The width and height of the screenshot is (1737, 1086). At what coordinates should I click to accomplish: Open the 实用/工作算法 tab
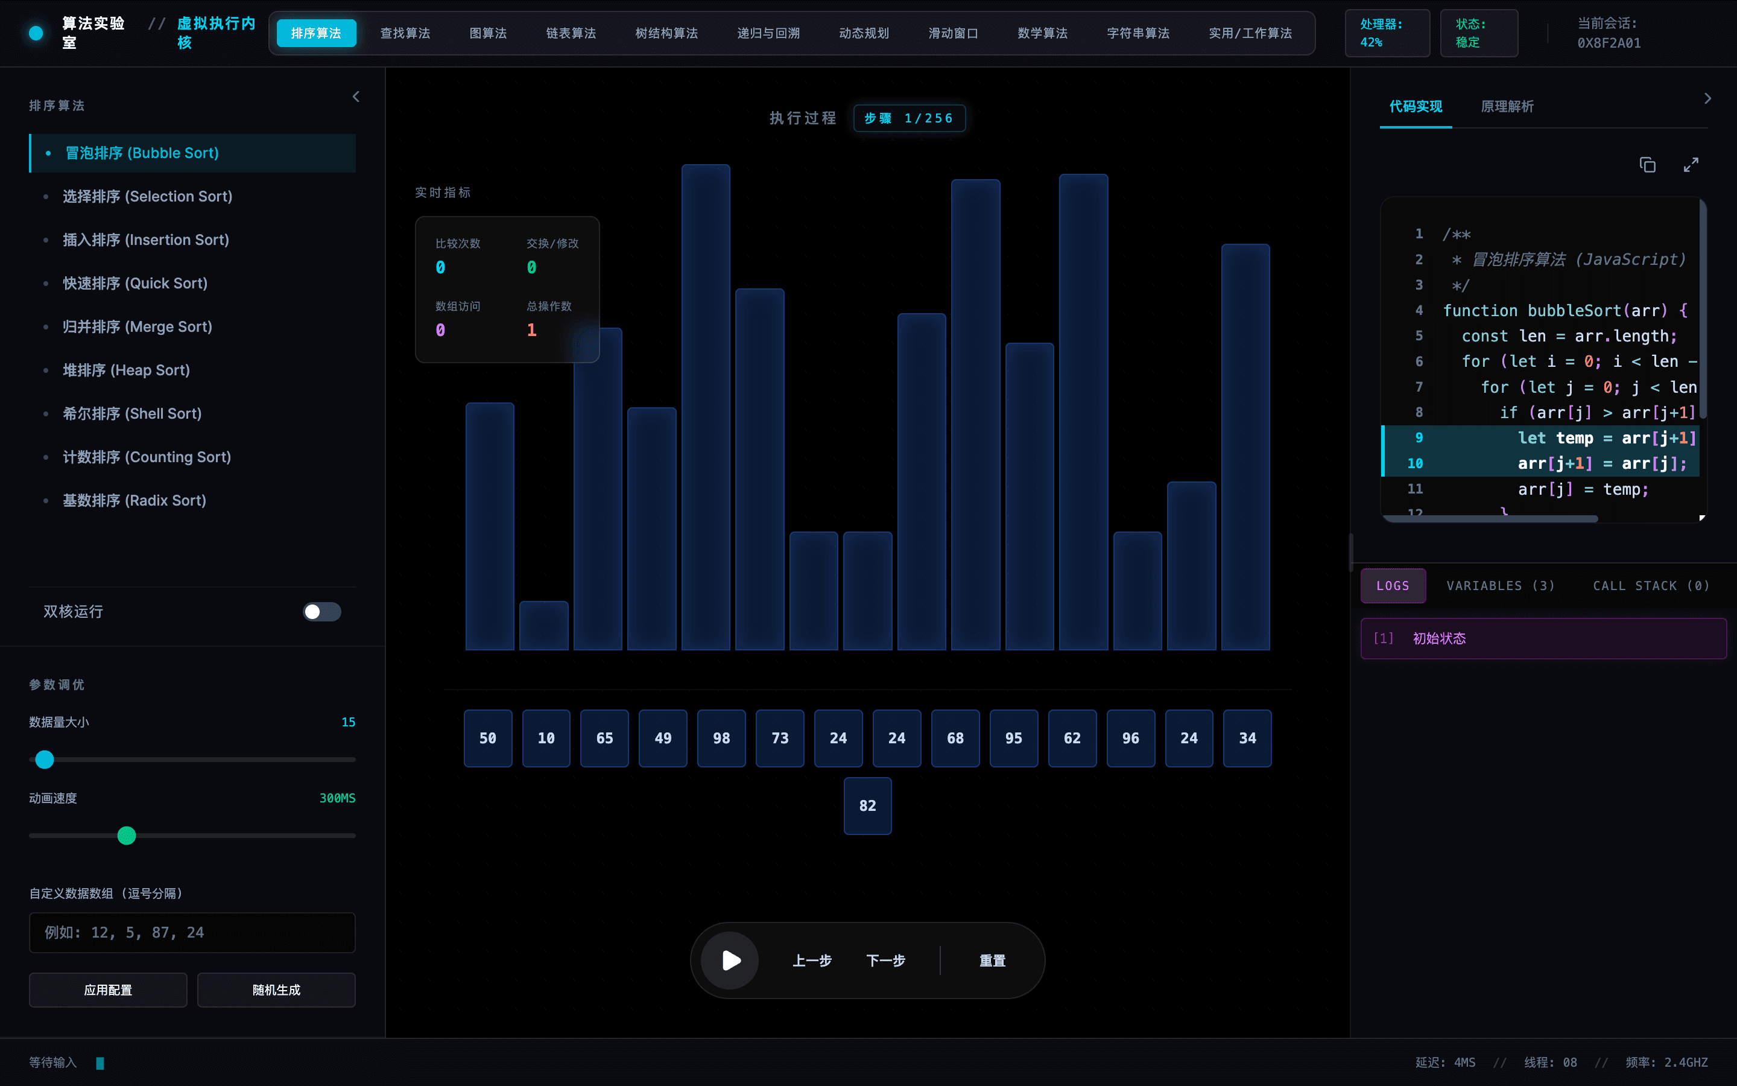[1250, 33]
